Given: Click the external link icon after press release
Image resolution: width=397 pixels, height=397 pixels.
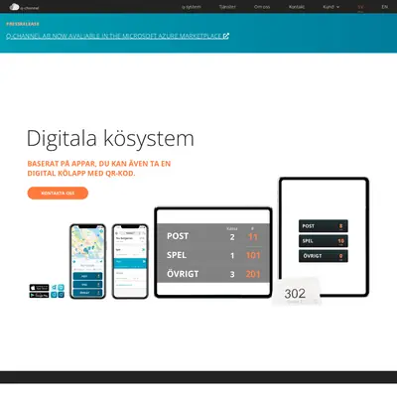Looking at the screenshot, I should 226,36.
